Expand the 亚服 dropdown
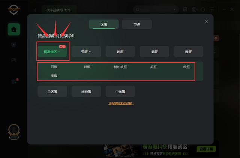Image resolution: width=240 pixels, height=158 pixels. coord(86,52)
